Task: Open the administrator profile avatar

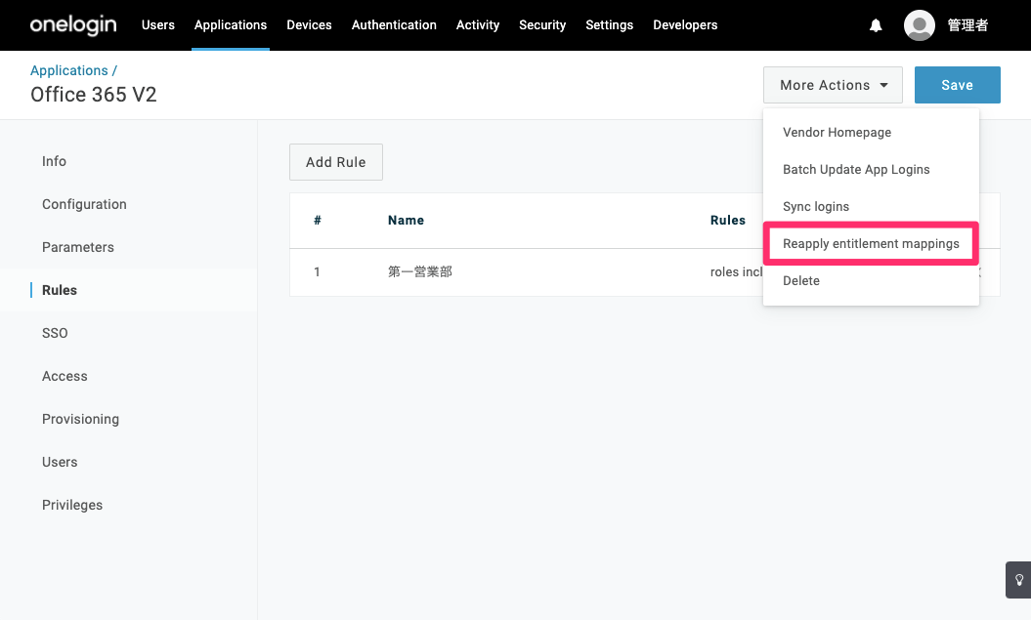Action: point(920,25)
